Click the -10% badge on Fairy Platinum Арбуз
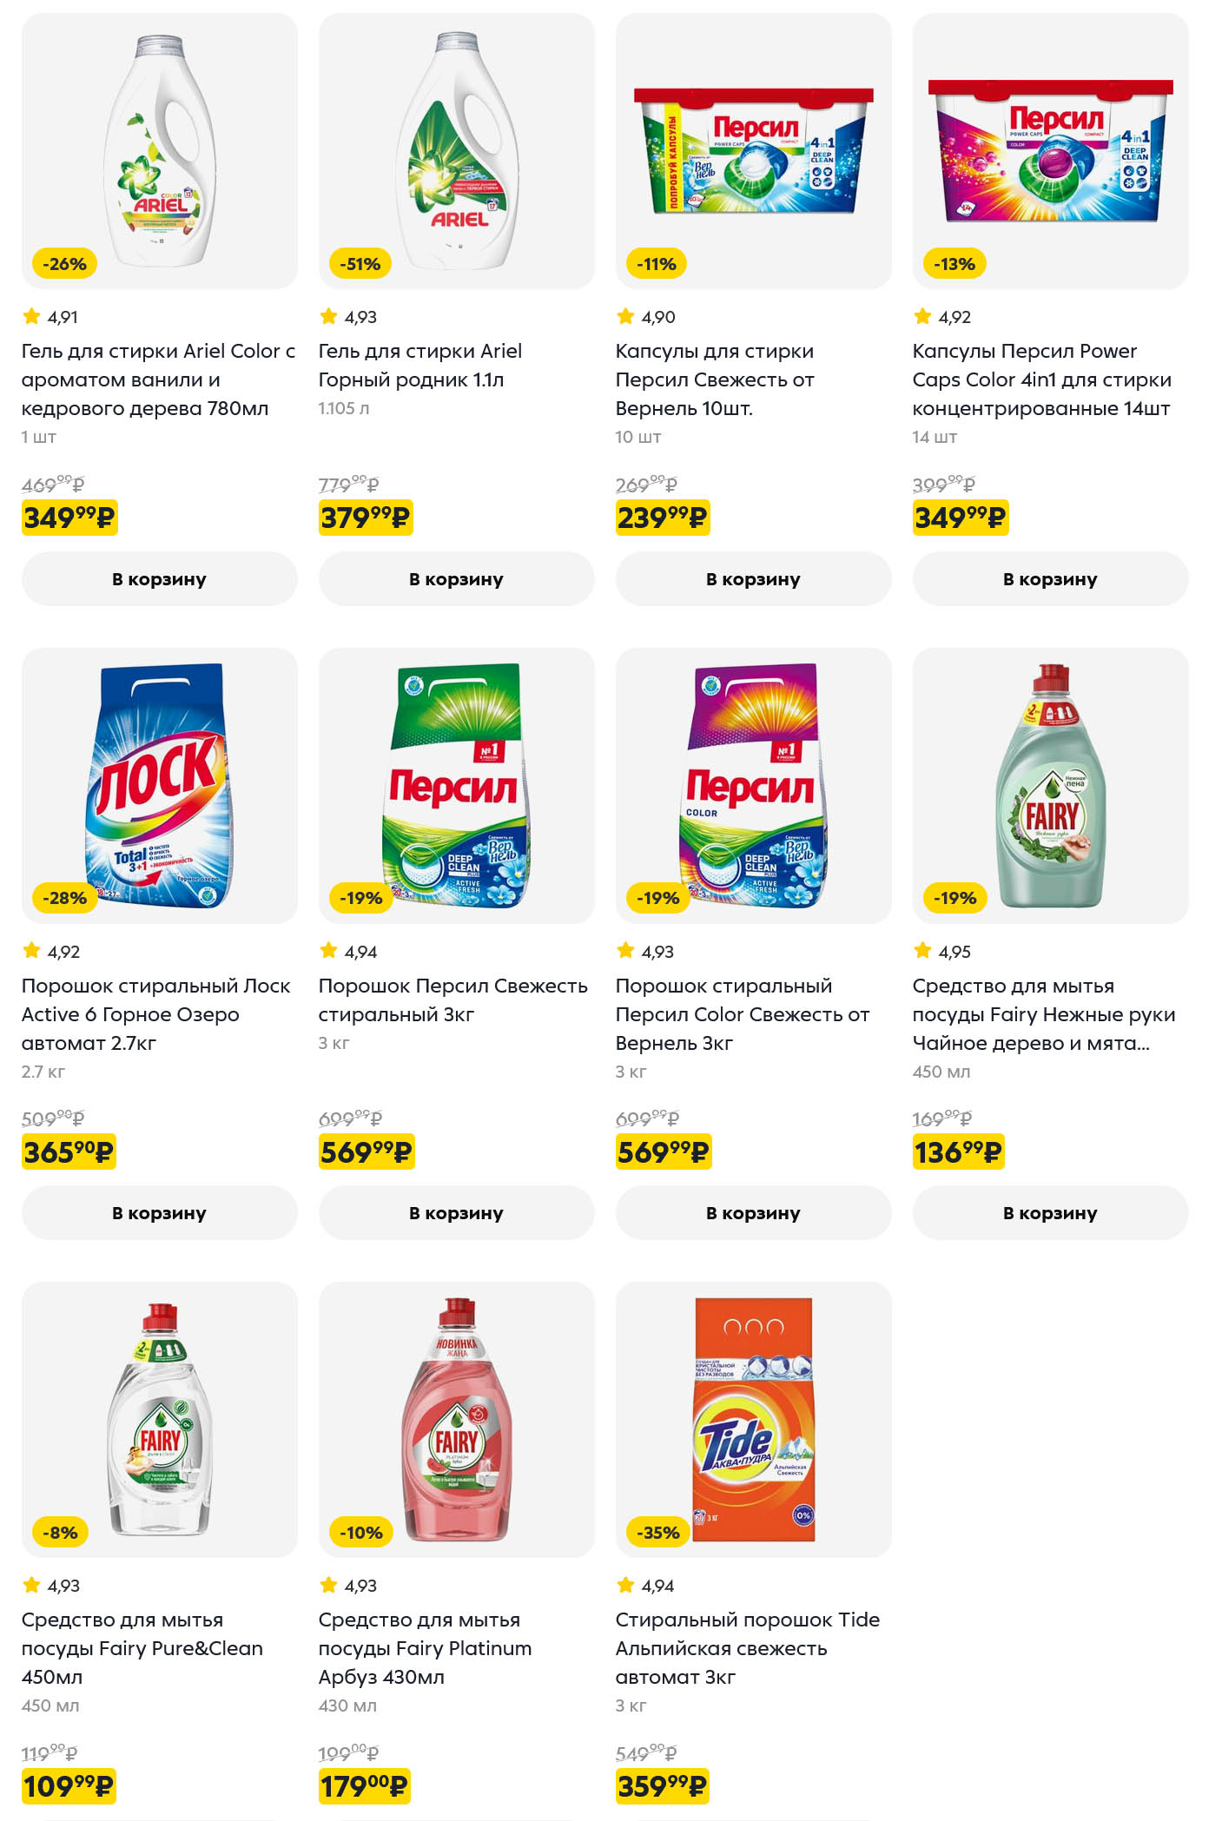Image resolution: width=1222 pixels, height=1821 pixels. pos(361,1533)
